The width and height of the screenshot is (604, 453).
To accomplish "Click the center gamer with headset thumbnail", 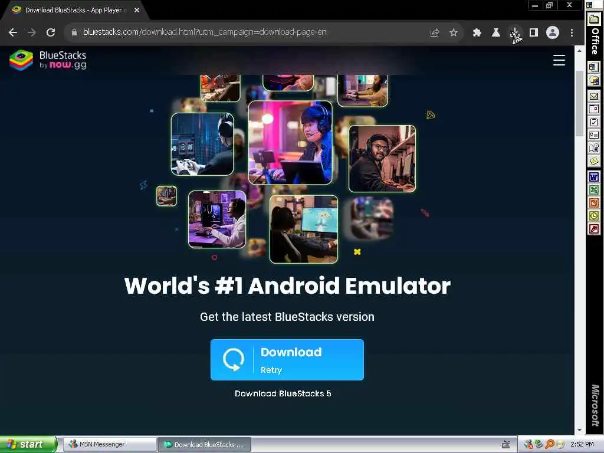I will click(x=290, y=143).
